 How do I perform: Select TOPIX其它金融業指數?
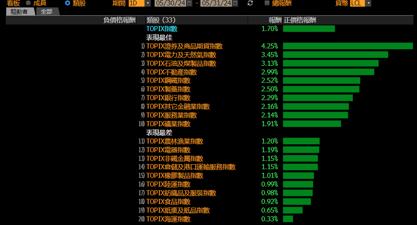(178, 106)
